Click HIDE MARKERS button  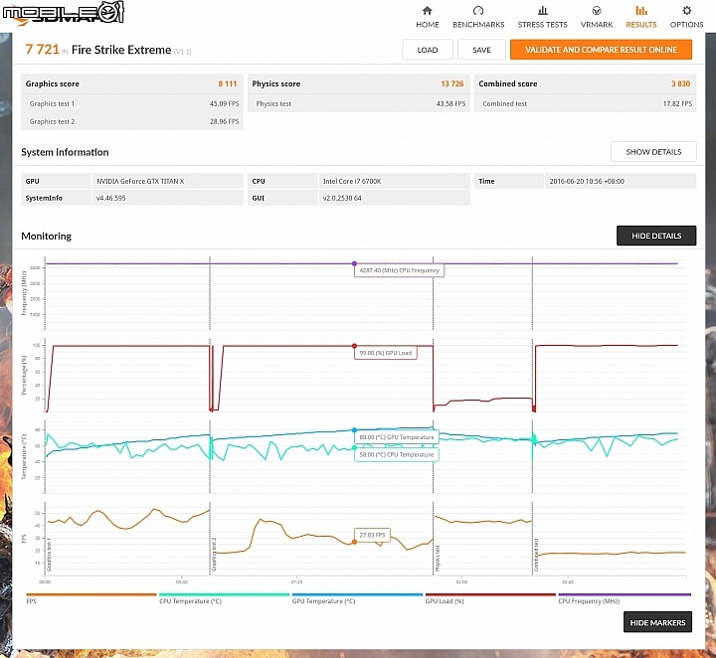tap(657, 623)
